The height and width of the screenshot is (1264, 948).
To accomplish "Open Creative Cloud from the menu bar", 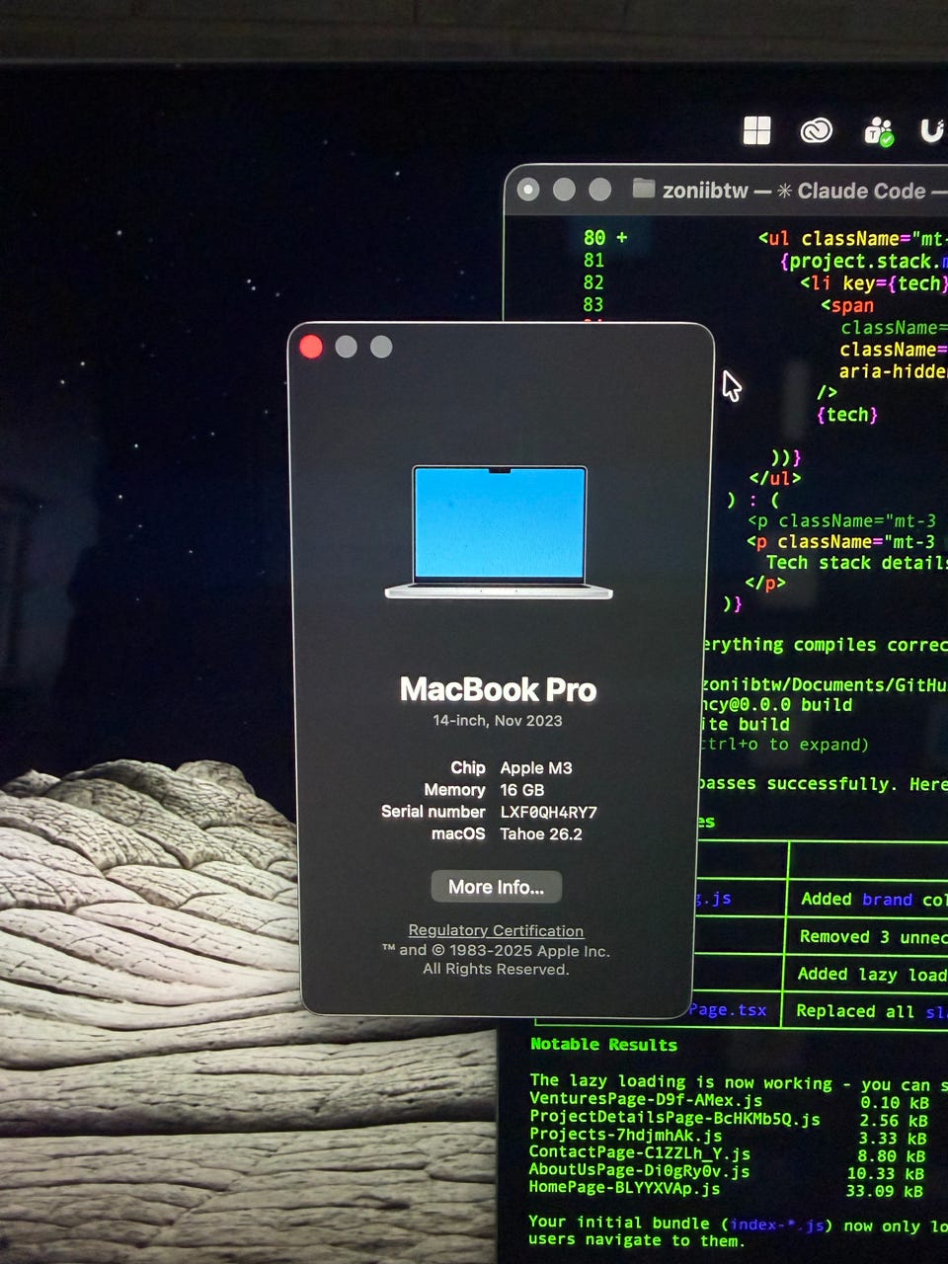I will tap(817, 130).
